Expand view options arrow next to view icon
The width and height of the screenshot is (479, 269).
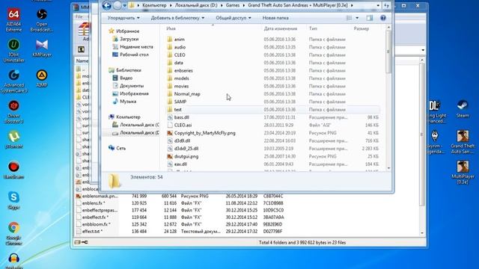[x=357, y=18]
